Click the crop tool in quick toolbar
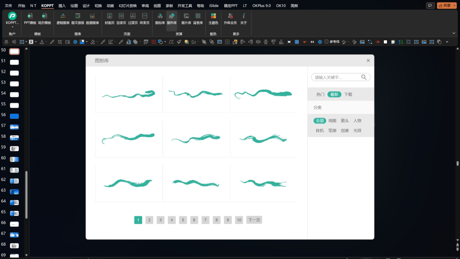This screenshot has width=460, height=259. coord(60,42)
